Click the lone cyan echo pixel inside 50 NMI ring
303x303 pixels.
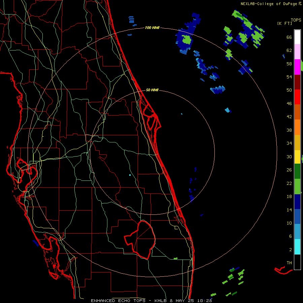(130, 175)
